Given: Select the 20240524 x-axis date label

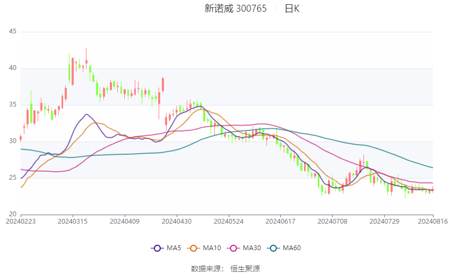Looking at the screenshot, I should click(229, 222).
